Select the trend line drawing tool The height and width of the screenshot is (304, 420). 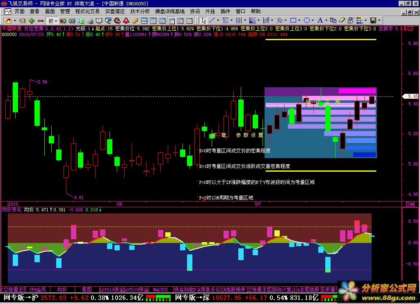[212, 20]
